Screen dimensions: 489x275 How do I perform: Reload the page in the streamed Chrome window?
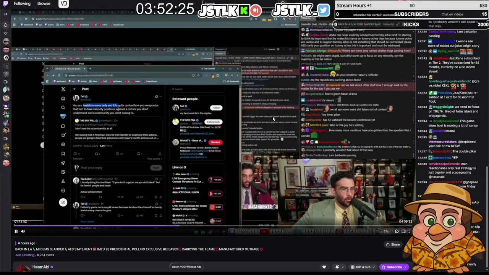point(59,75)
